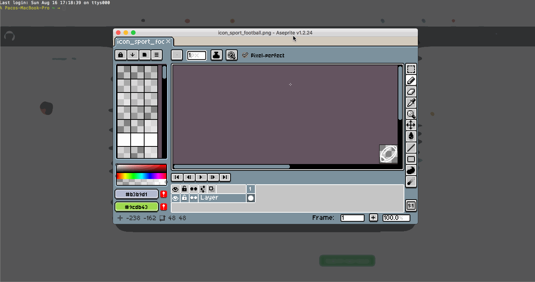Click the background color #9cdb43

point(137,207)
